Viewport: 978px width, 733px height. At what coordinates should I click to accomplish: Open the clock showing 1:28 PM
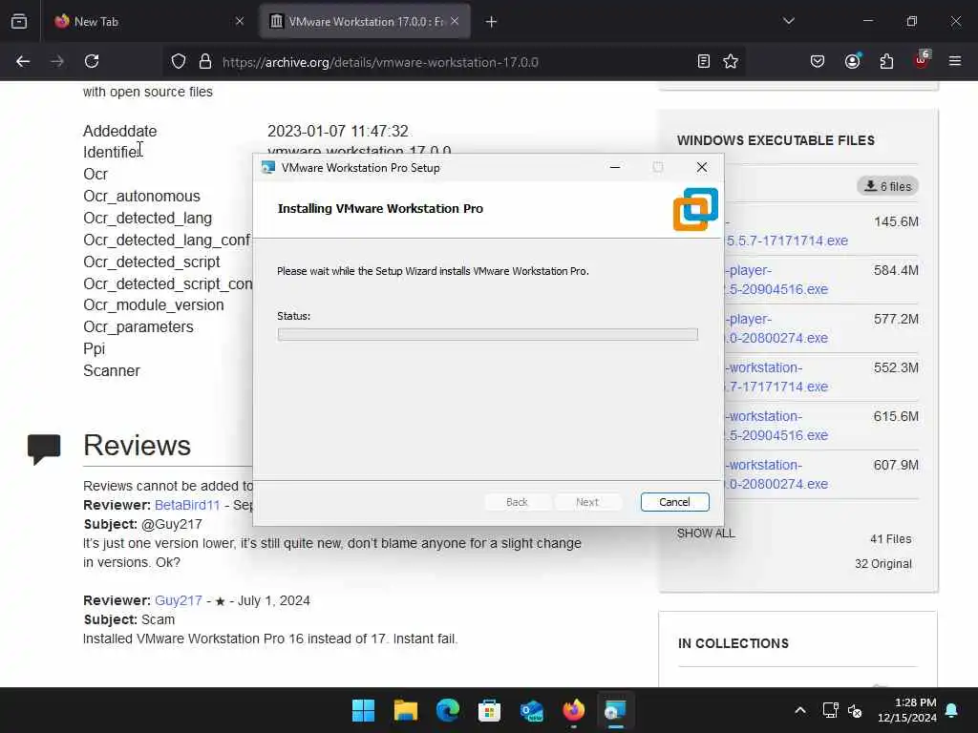click(907, 710)
